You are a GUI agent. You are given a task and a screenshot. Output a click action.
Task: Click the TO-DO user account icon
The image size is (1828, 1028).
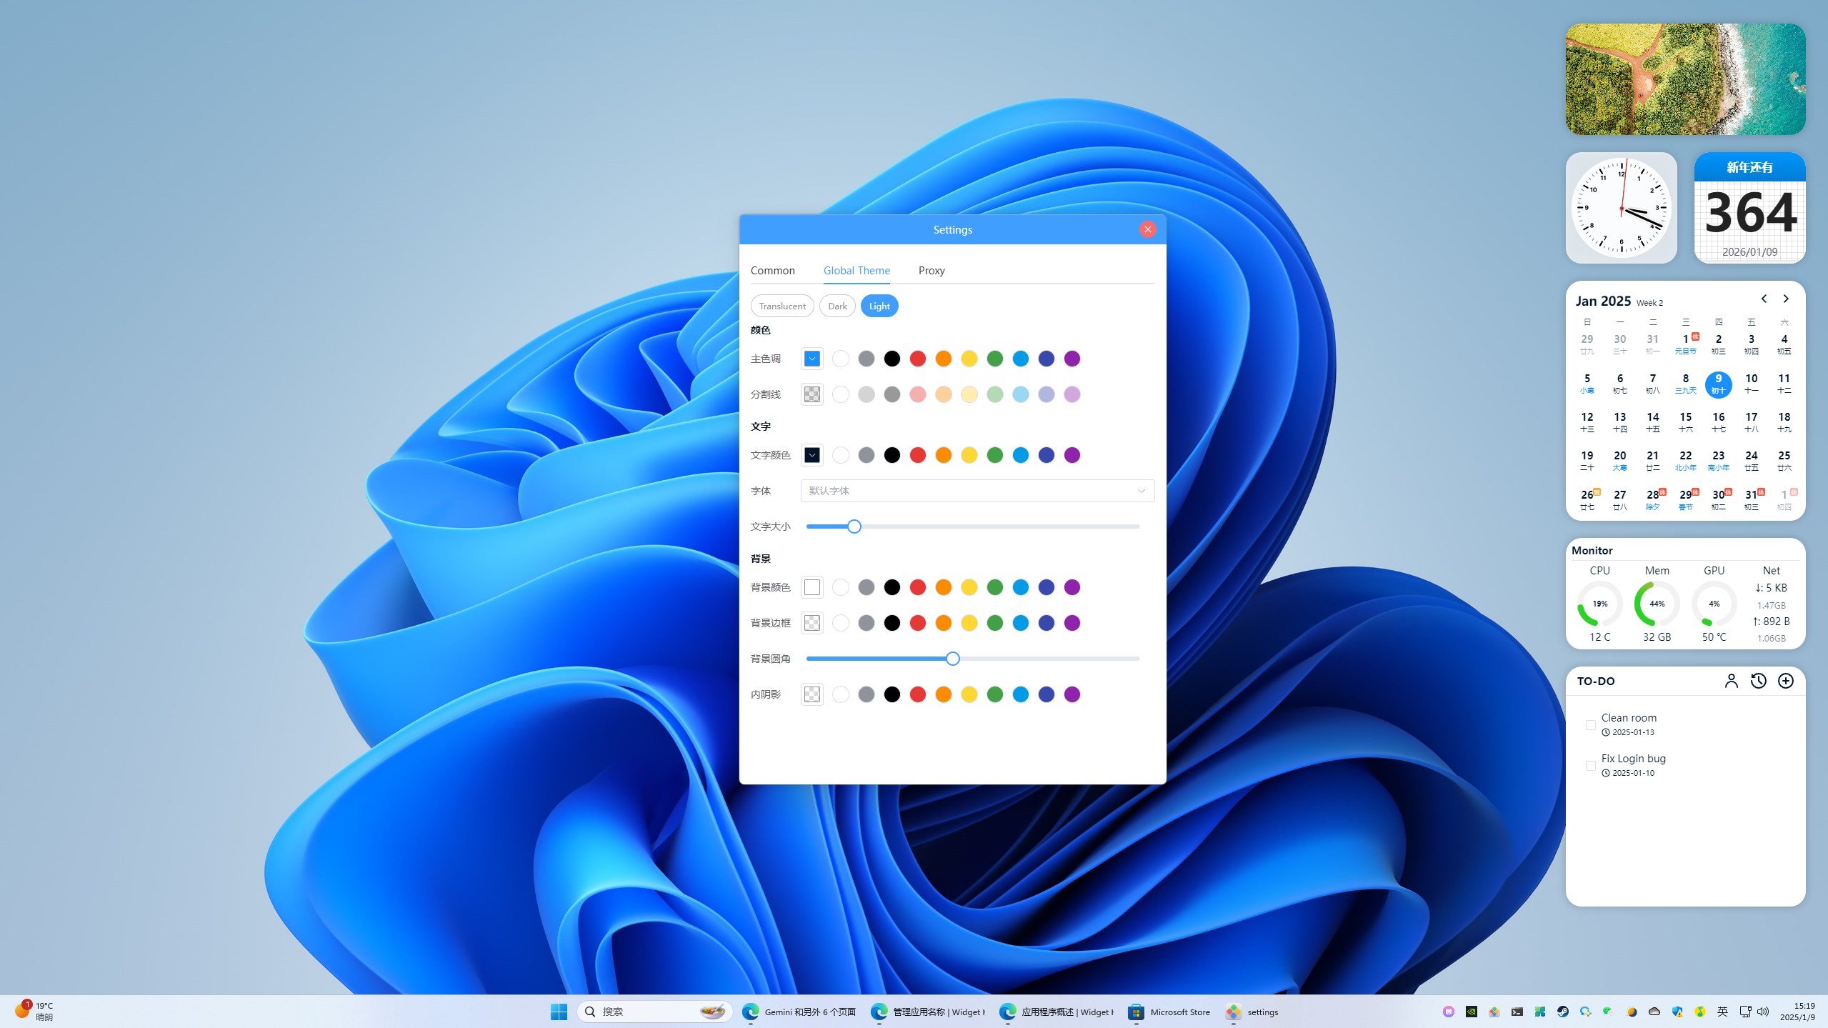coord(1731,681)
